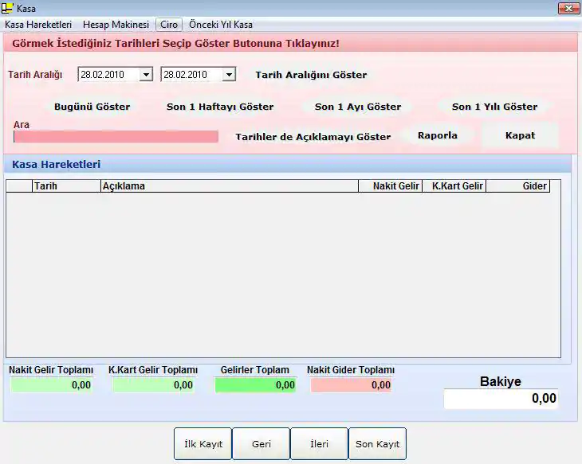Click the Kapat button
This screenshot has width=582, height=464.
(x=520, y=135)
